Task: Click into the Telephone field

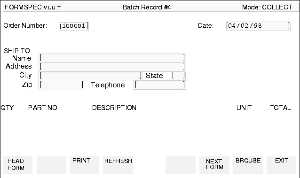Action: pos(160,85)
